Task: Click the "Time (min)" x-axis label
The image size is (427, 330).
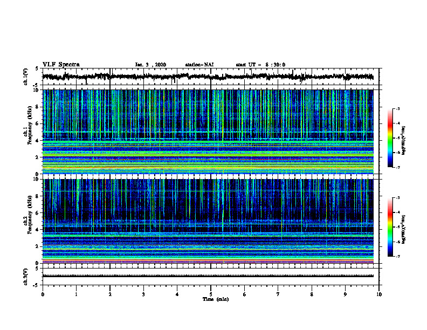Action: pos(216,299)
